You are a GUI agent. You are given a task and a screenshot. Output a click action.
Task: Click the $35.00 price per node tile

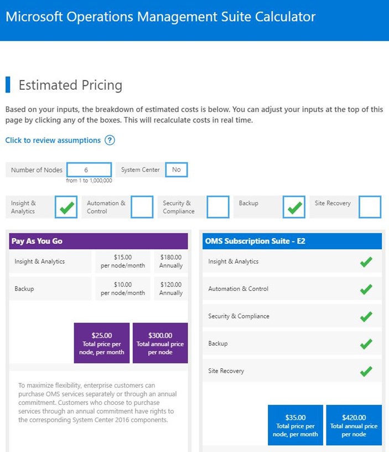pos(295,425)
